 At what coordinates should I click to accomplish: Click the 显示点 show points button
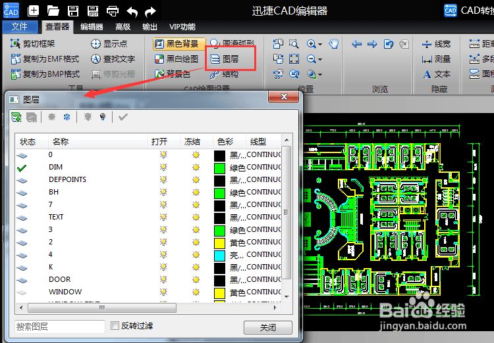pos(109,44)
